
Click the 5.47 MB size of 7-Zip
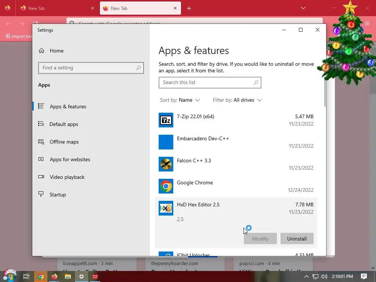point(304,116)
